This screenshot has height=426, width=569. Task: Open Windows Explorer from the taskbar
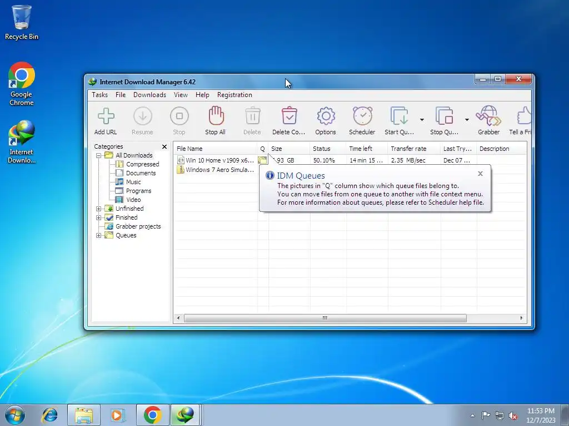[84, 415]
